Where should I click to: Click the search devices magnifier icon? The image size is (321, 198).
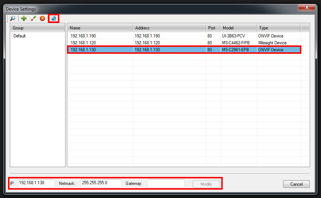tap(13, 19)
